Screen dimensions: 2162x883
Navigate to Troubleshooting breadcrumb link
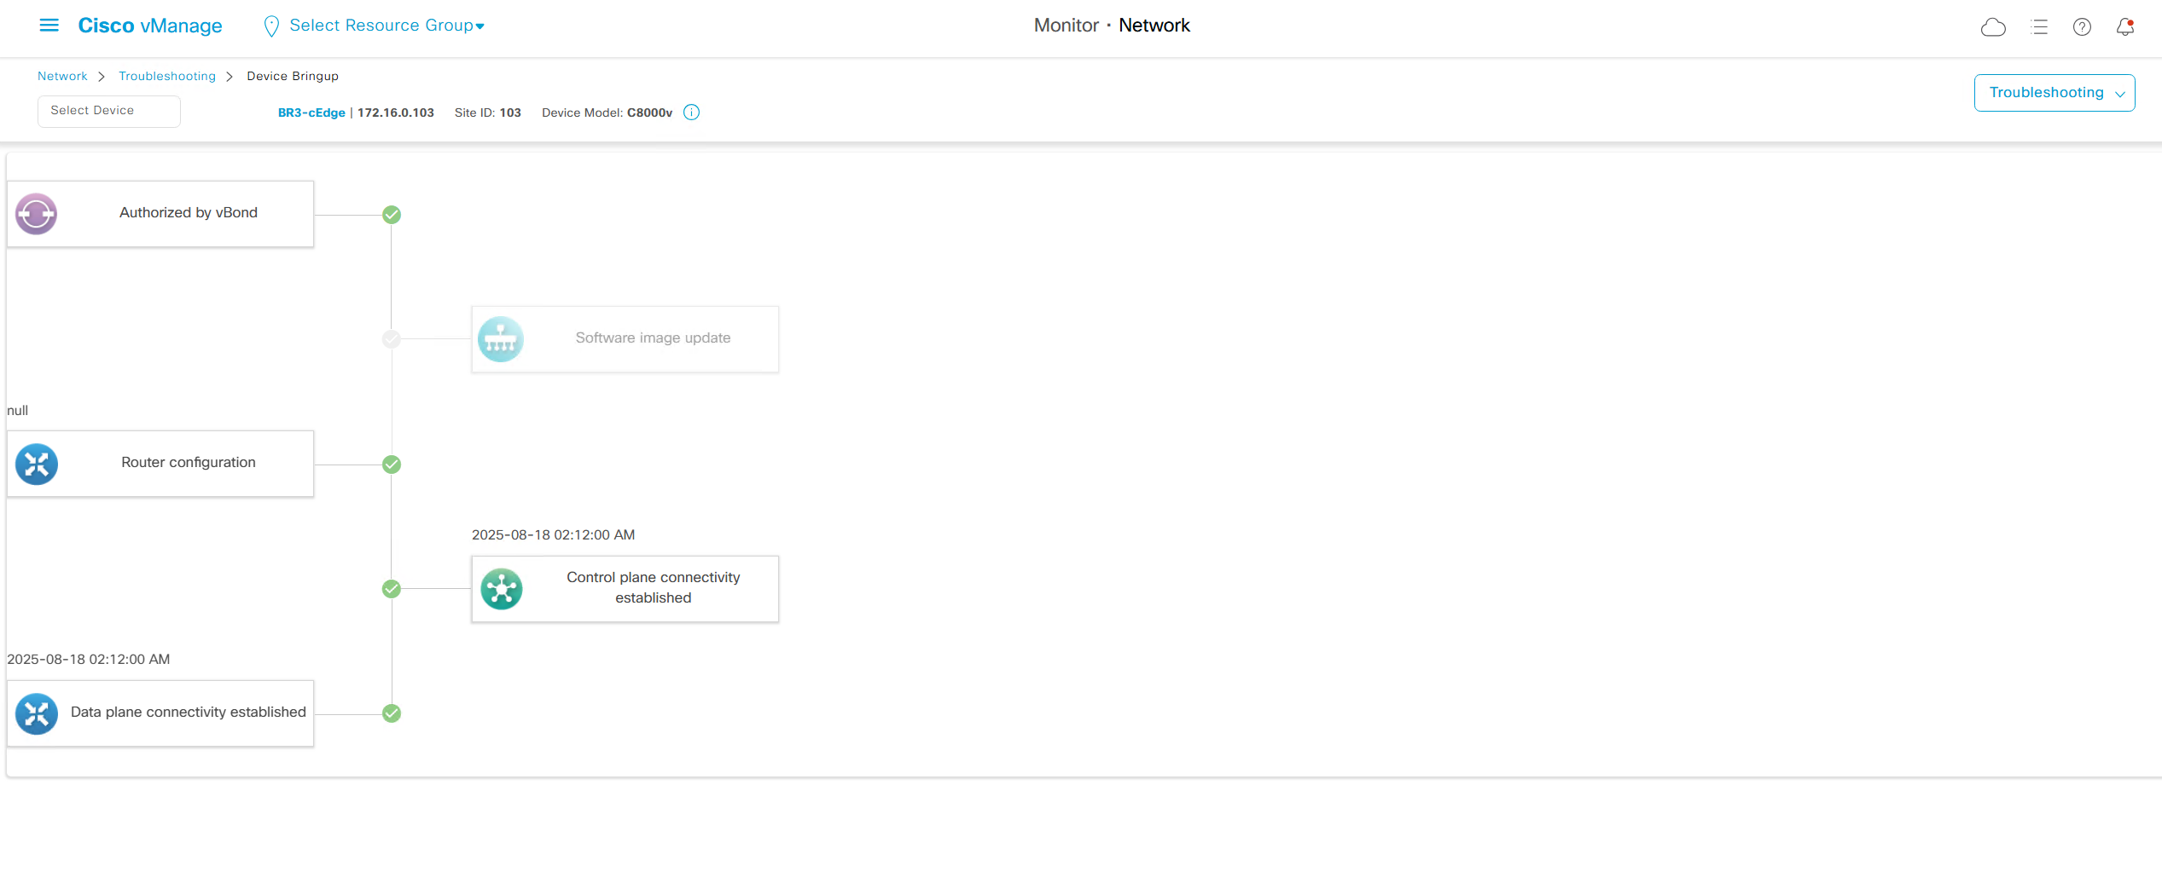167,76
